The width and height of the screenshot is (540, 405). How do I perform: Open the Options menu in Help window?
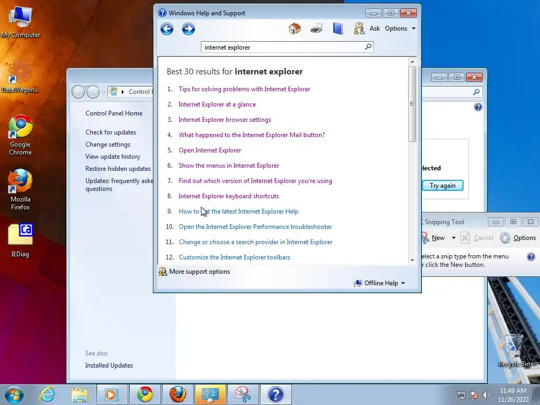tap(400, 28)
